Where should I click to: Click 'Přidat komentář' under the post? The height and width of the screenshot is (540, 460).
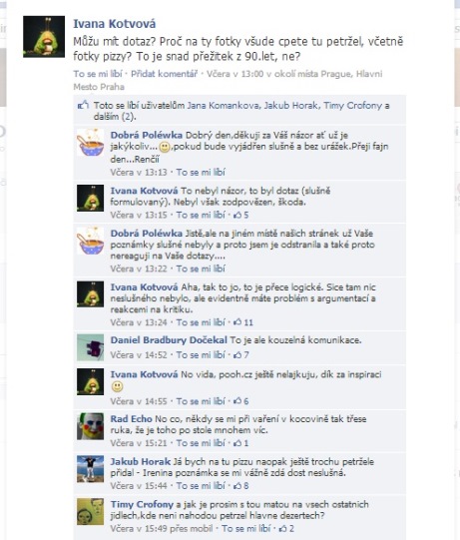point(165,74)
